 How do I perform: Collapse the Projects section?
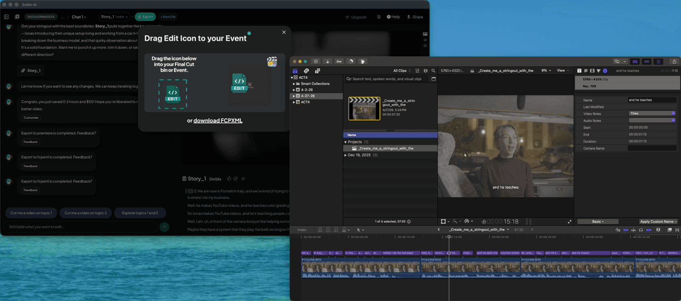point(345,142)
